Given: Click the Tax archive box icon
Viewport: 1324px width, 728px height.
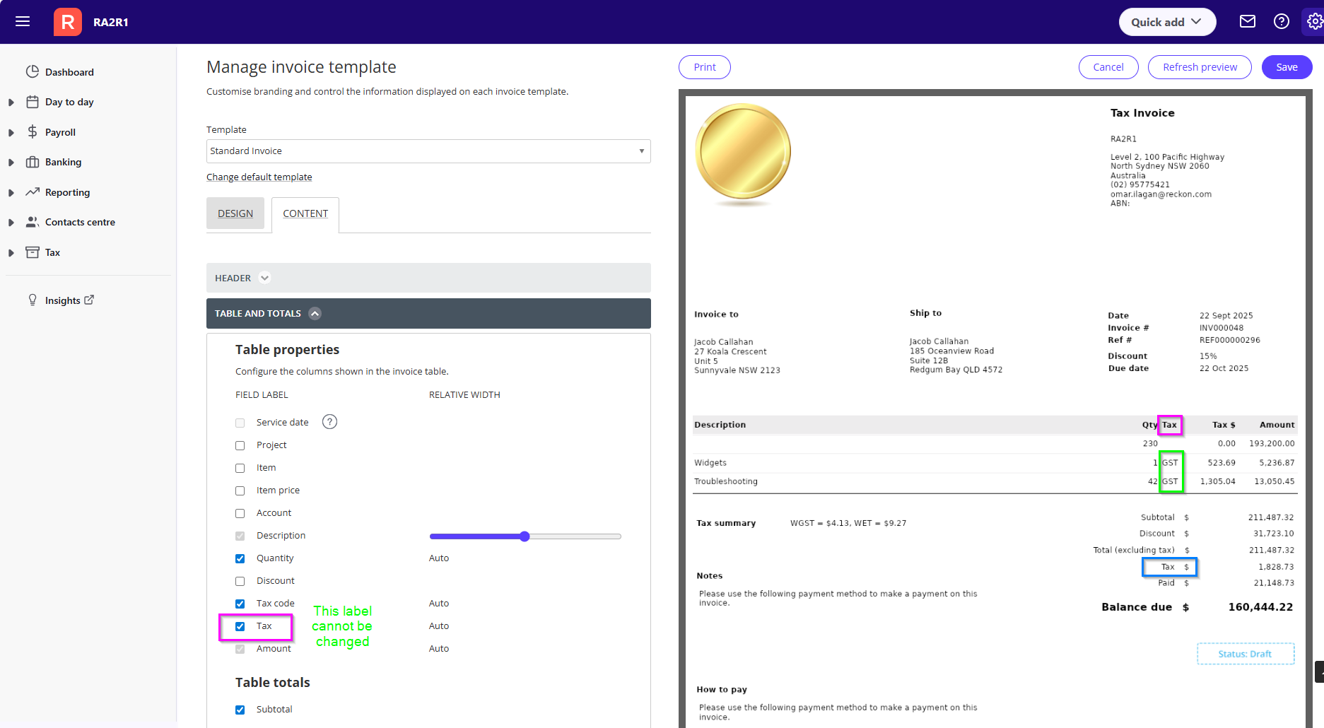Looking at the screenshot, I should pyautogui.click(x=33, y=252).
